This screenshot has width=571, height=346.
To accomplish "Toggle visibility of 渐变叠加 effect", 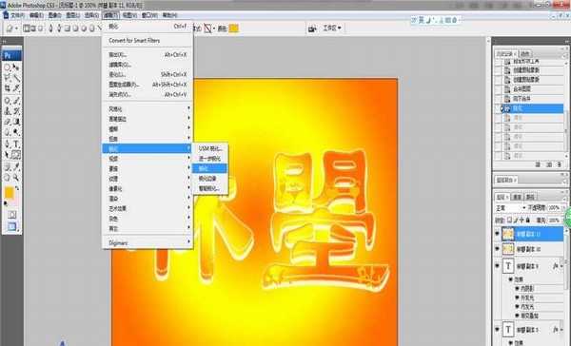I will [517, 316].
